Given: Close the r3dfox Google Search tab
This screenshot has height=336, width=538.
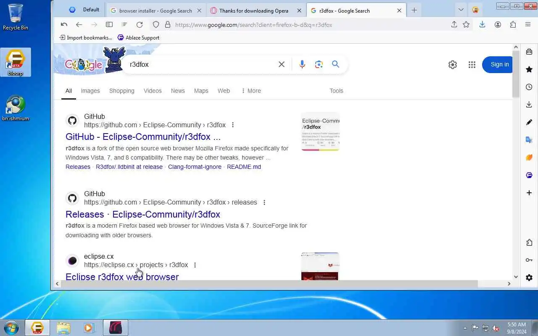Looking at the screenshot, I should [x=399, y=10].
